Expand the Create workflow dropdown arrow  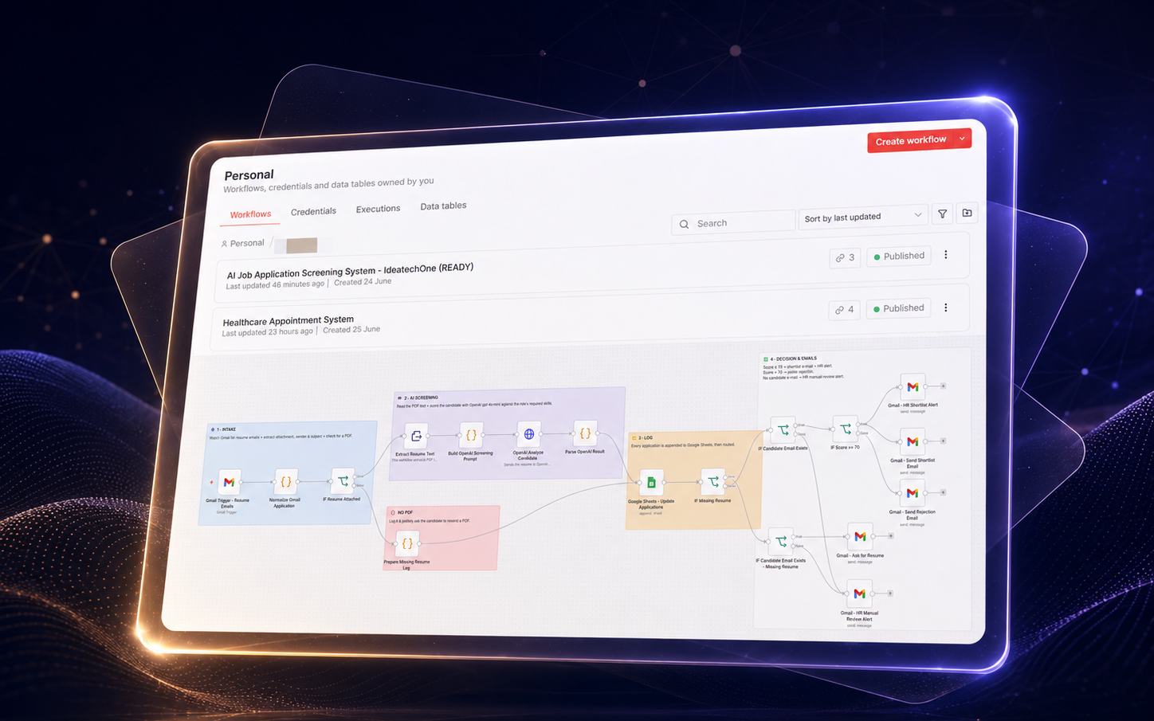pos(963,139)
